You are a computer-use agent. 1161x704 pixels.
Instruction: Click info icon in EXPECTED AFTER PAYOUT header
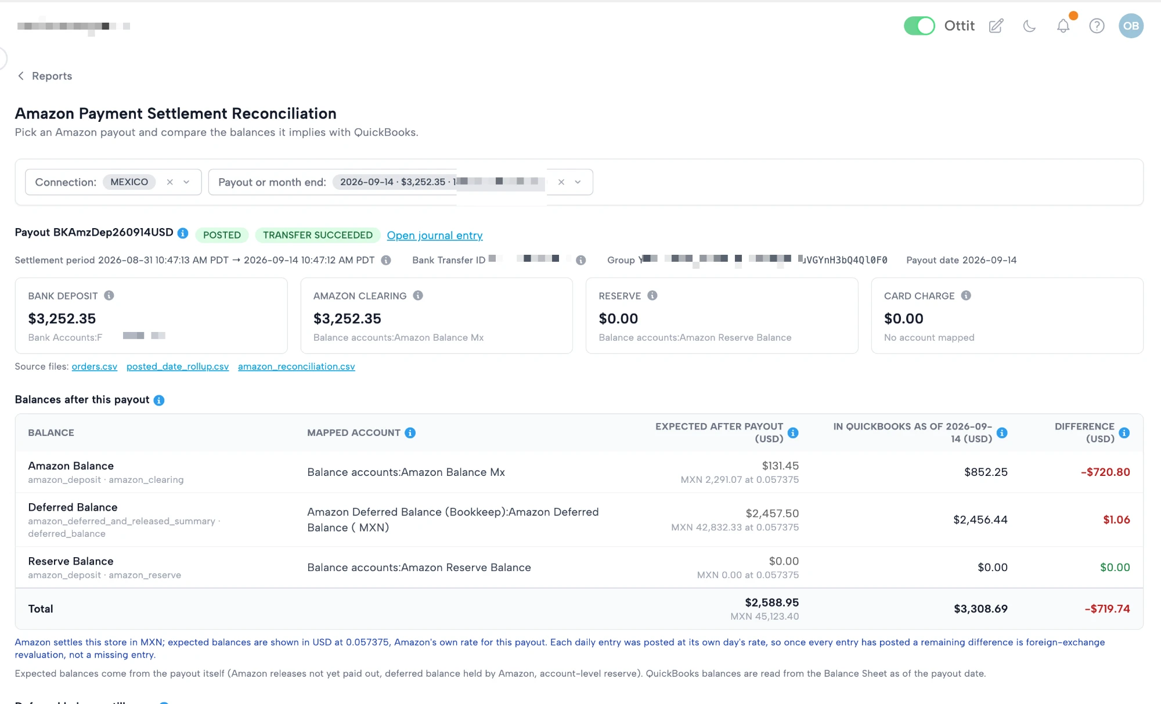[x=794, y=433]
